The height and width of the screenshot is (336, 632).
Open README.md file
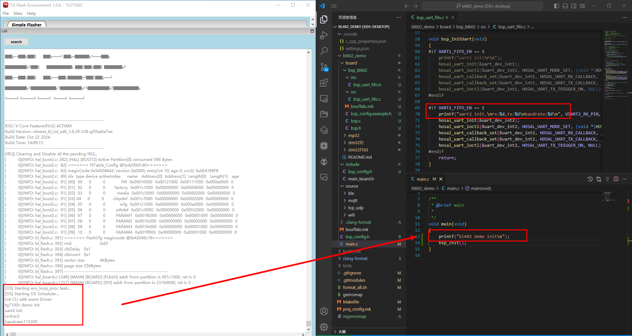pyautogui.click(x=360, y=157)
